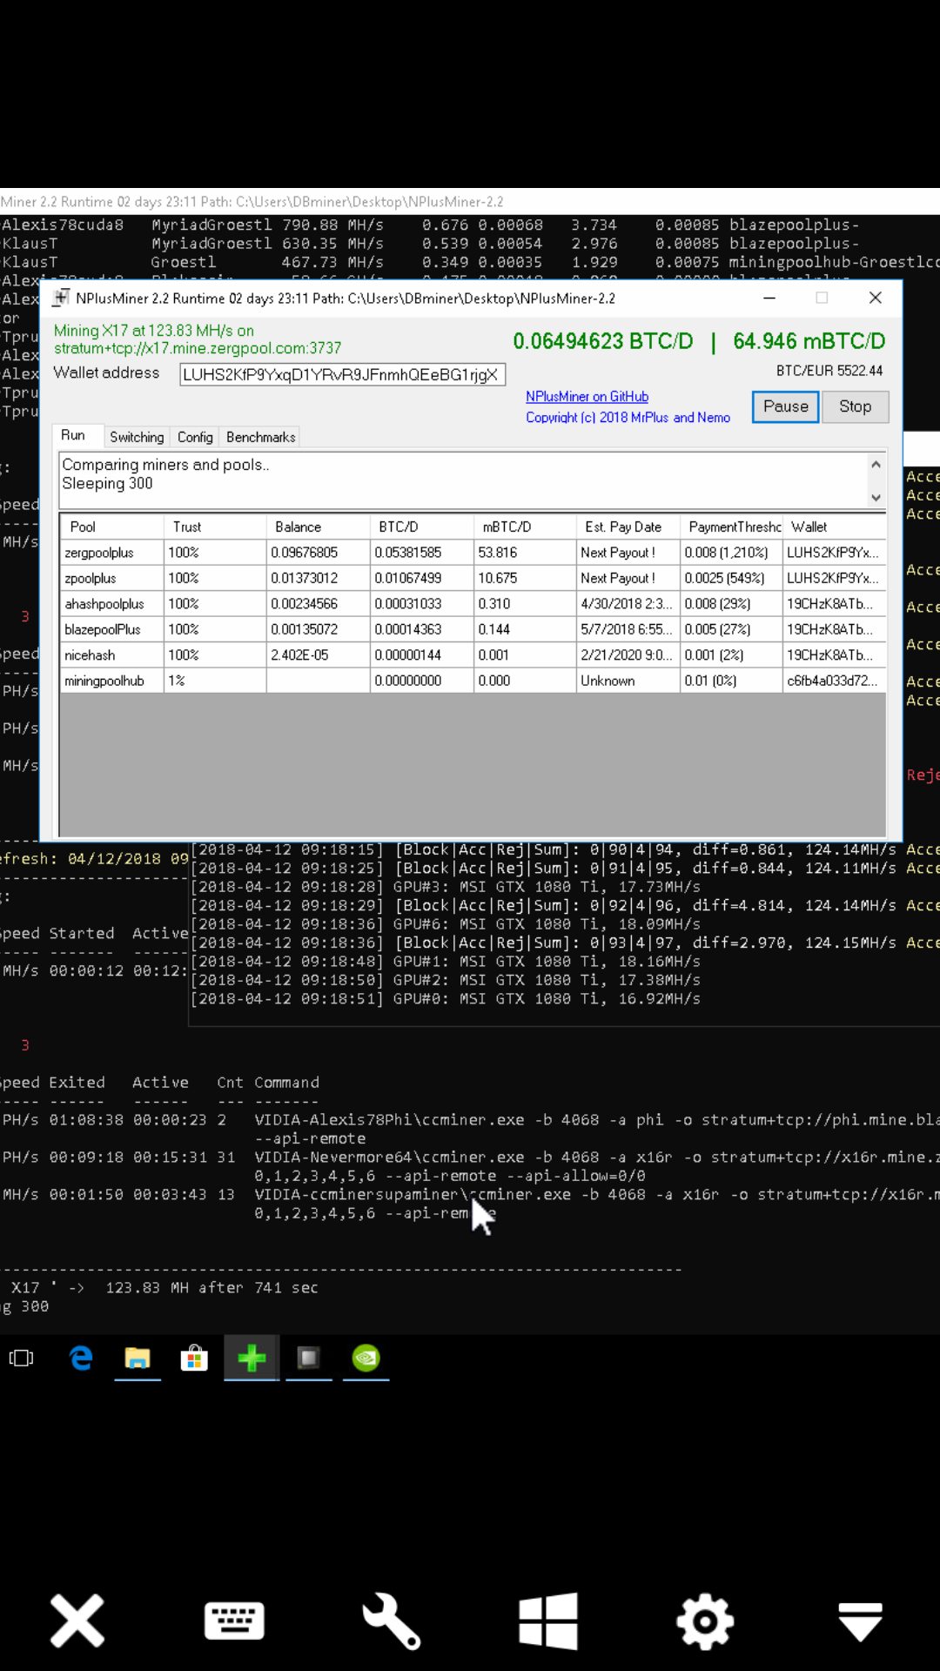Open the Config tab
The image size is (940, 1671).
195,437
